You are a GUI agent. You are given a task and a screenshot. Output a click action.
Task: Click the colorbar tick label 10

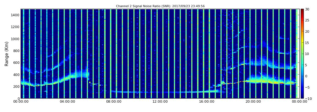[x=307, y=54]
